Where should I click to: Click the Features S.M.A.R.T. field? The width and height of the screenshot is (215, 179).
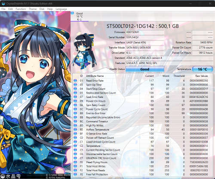[169, 63]
